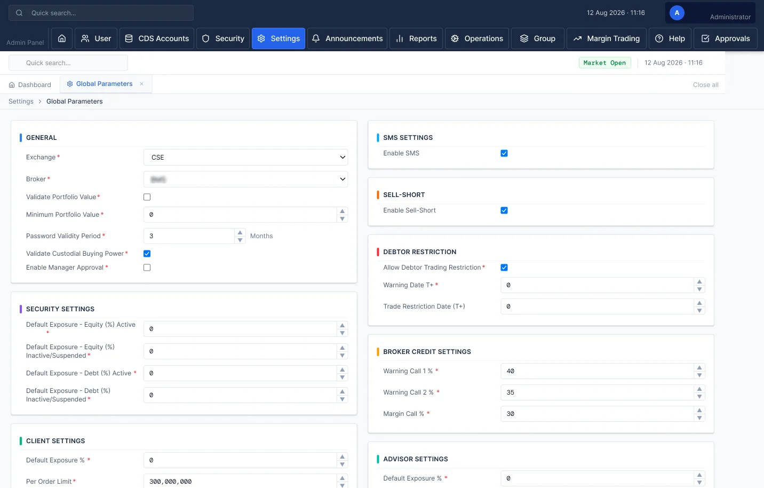Click the Settings breadcrumb link

(x=21, y=101)
